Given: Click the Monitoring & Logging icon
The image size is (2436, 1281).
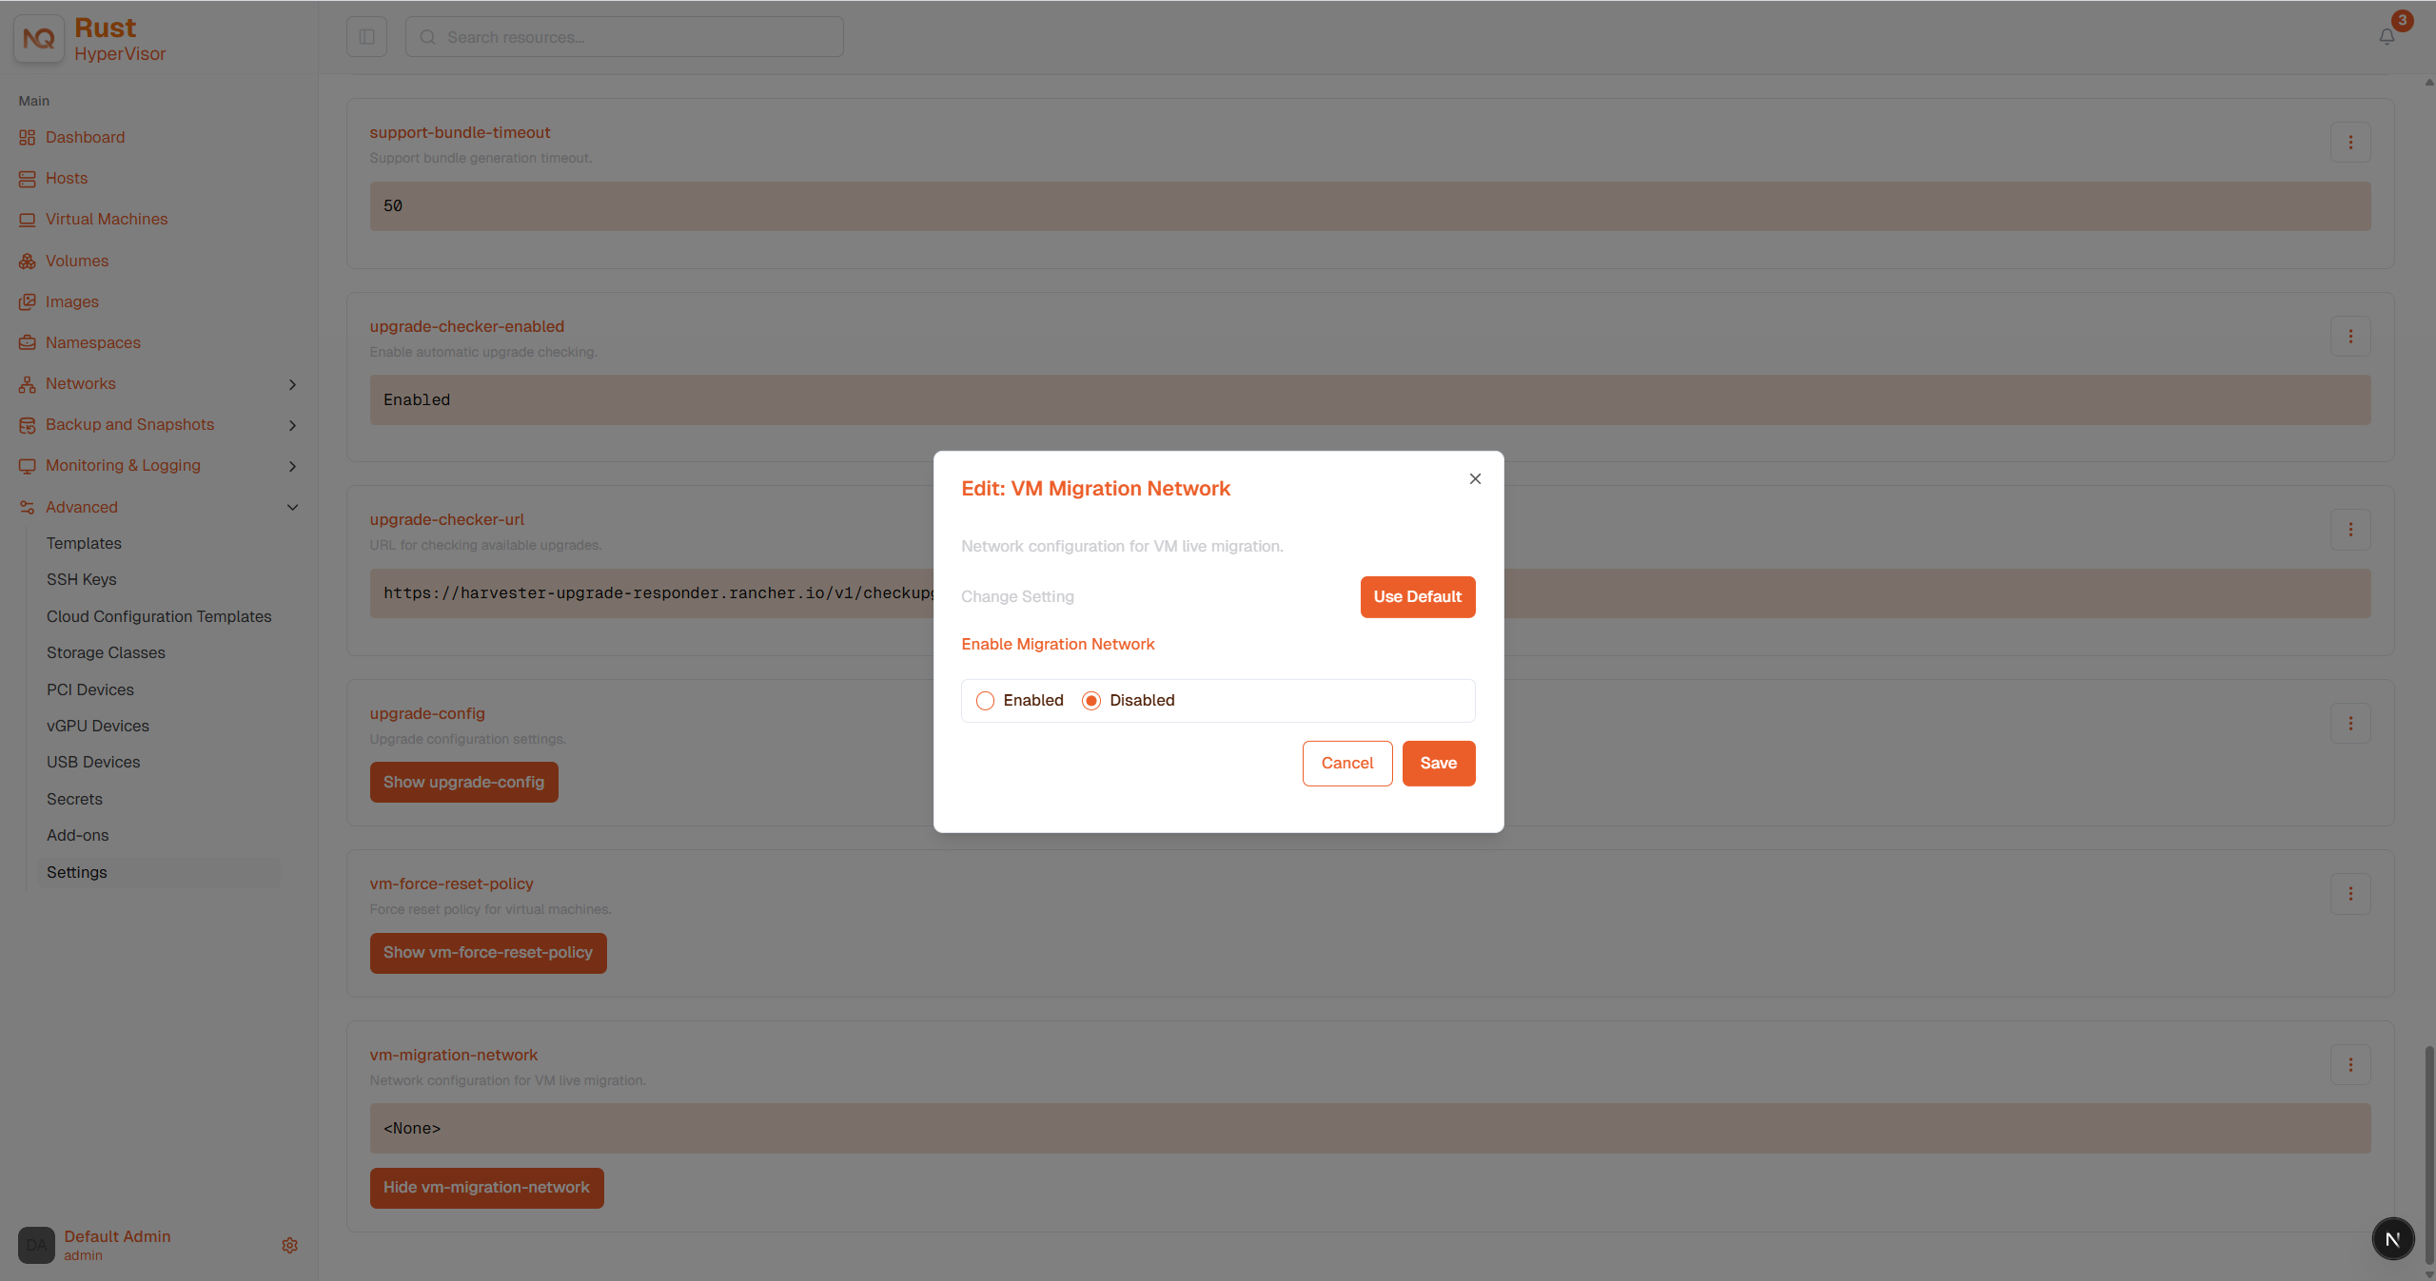Looking at the screenshot, I should [x=27, y=466].
